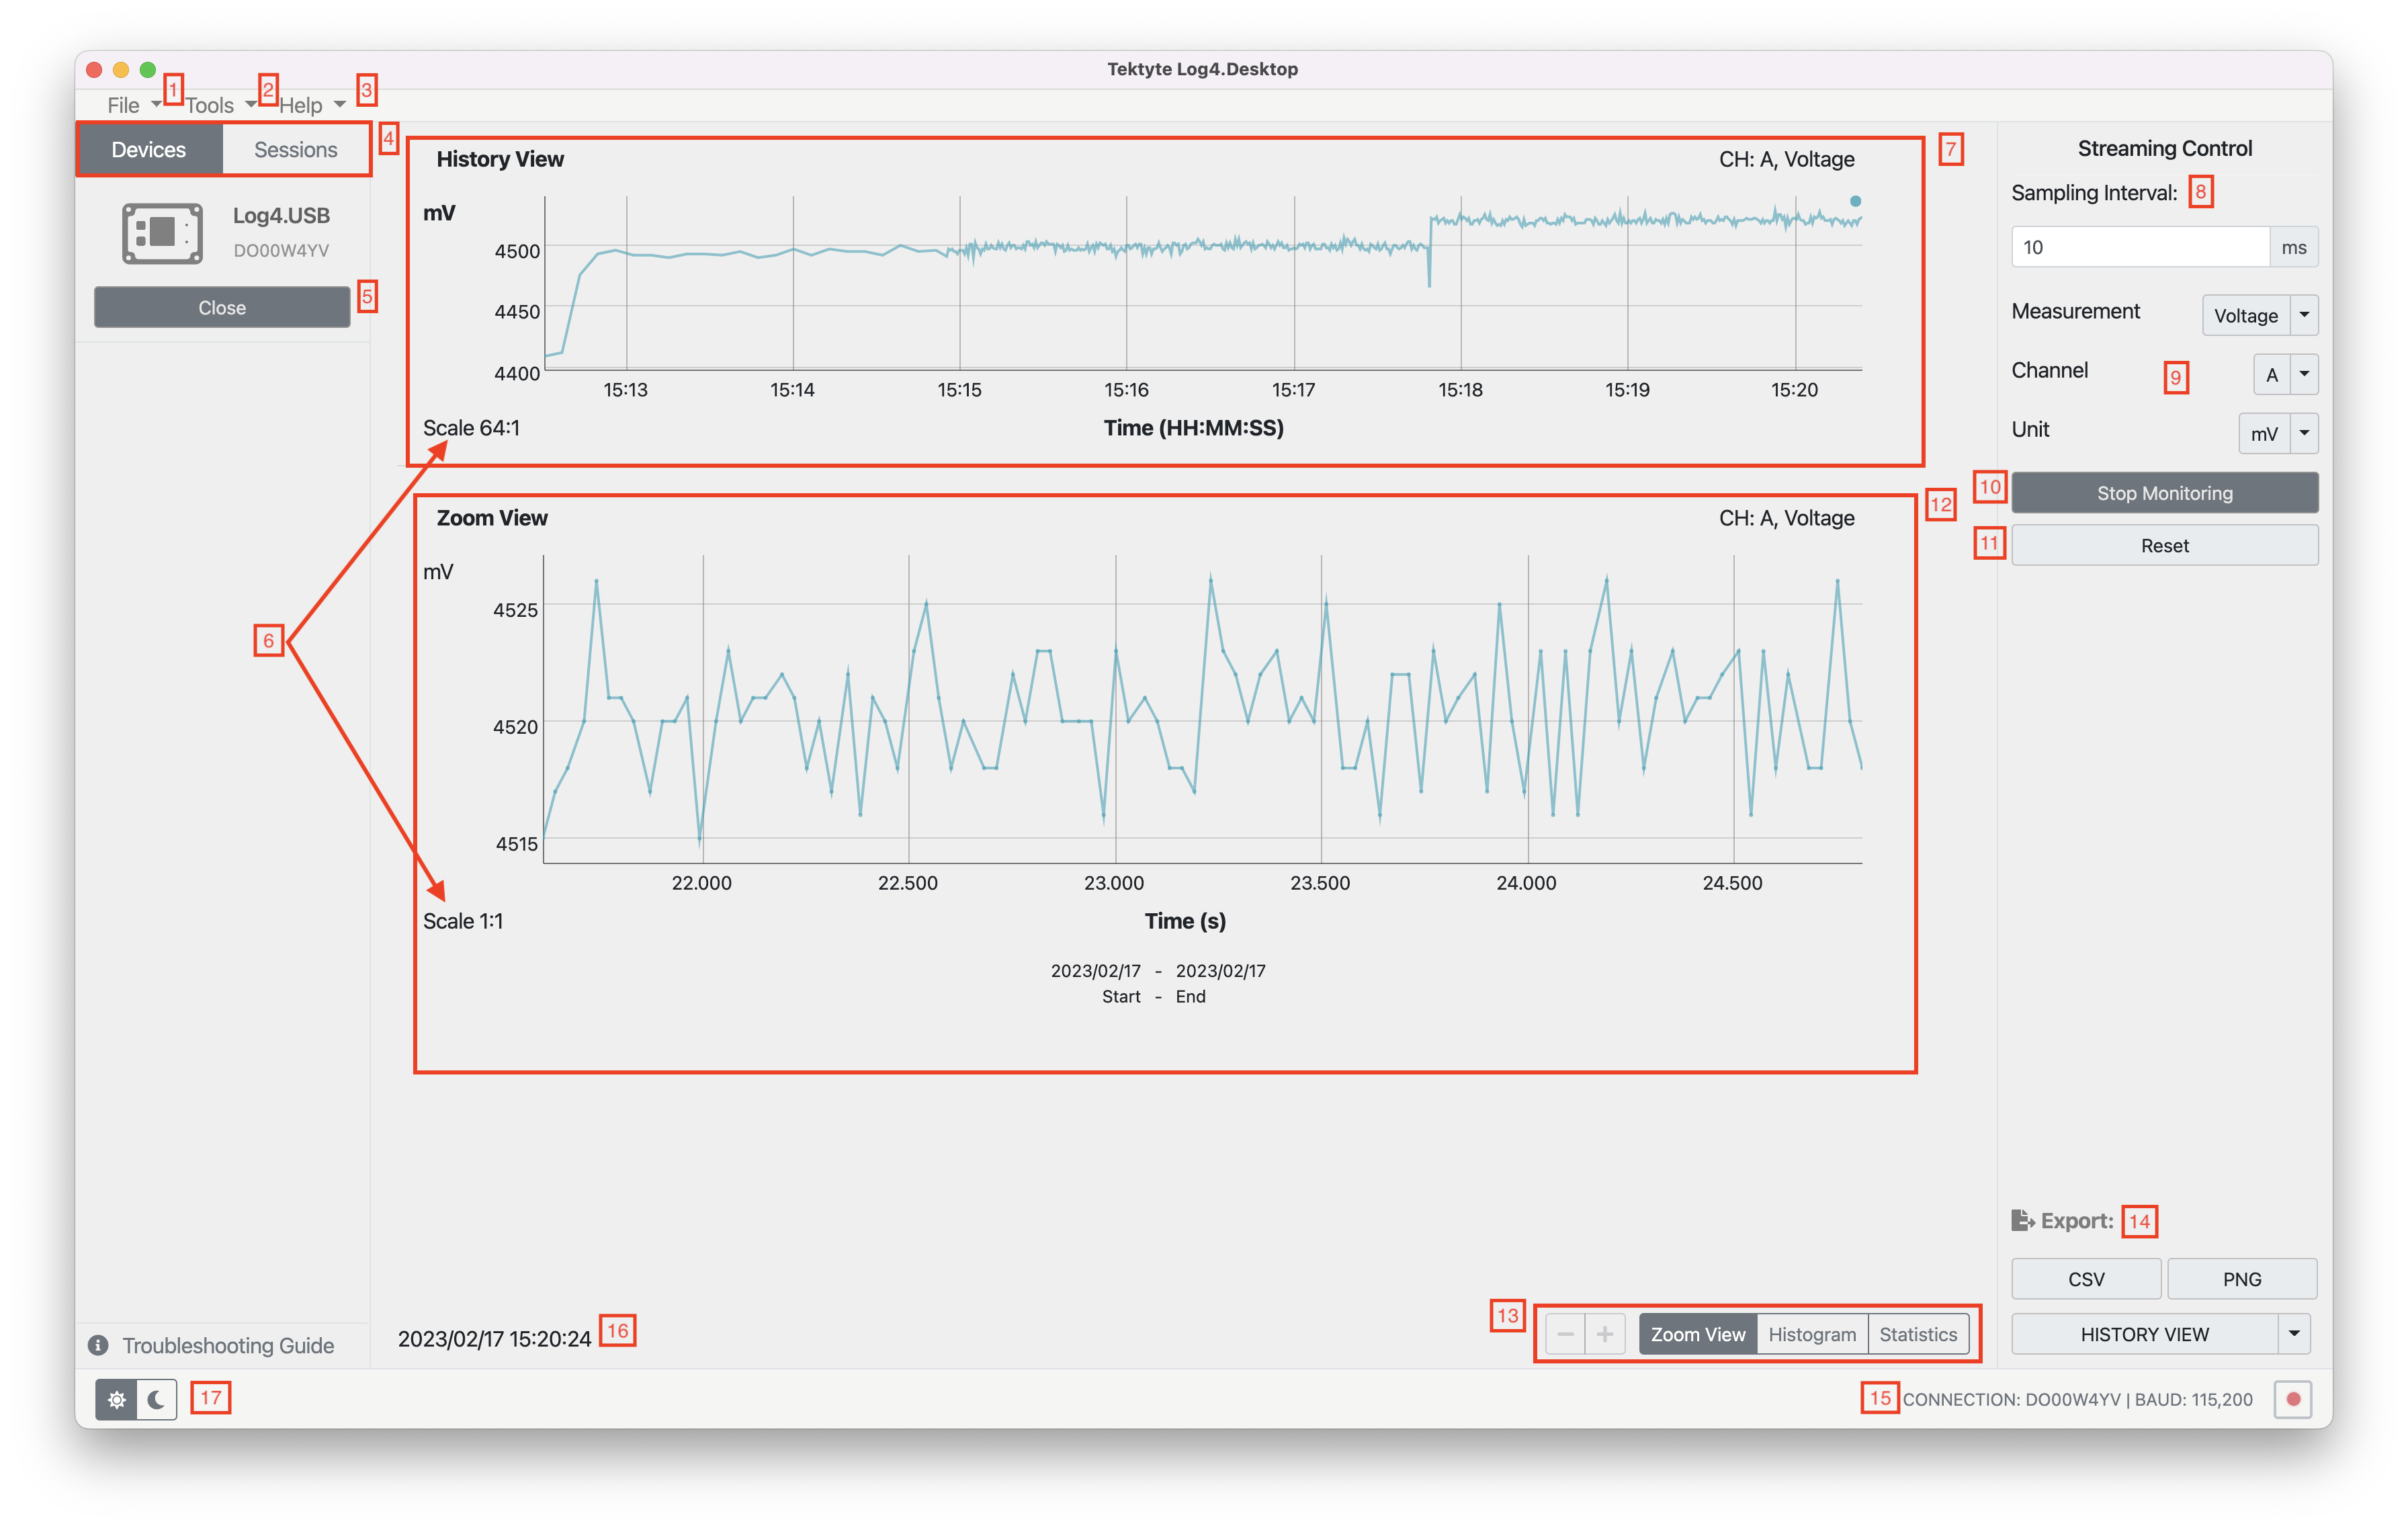Screen dimensions: 2408x1528
Task: Close the Log4.USB device connection
Action: [x=222, y=308]
